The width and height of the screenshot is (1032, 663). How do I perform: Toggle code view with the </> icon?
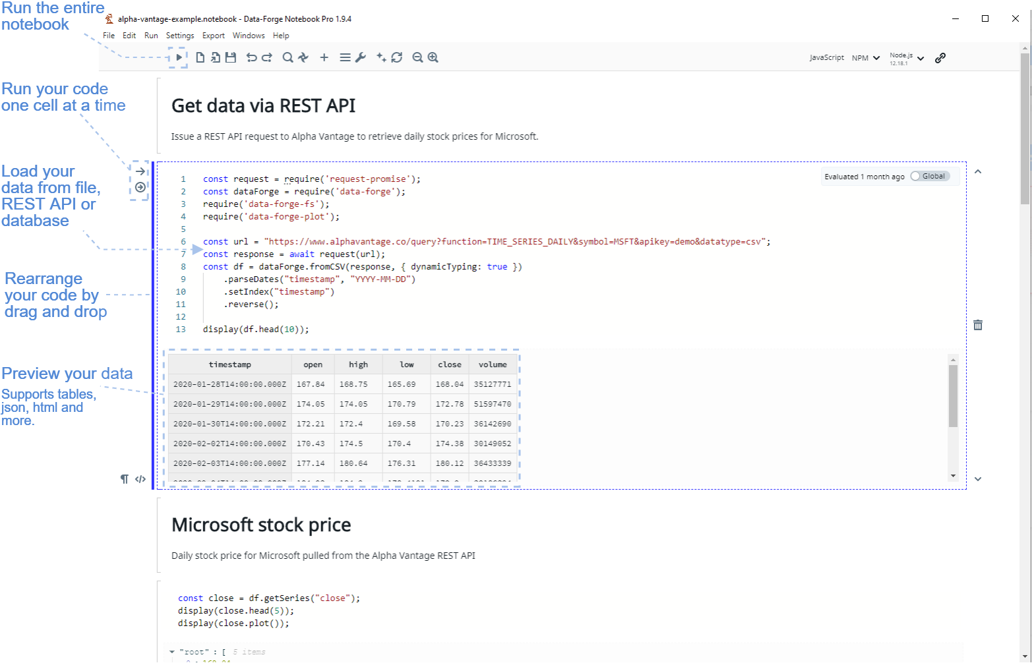coord(139,479)
